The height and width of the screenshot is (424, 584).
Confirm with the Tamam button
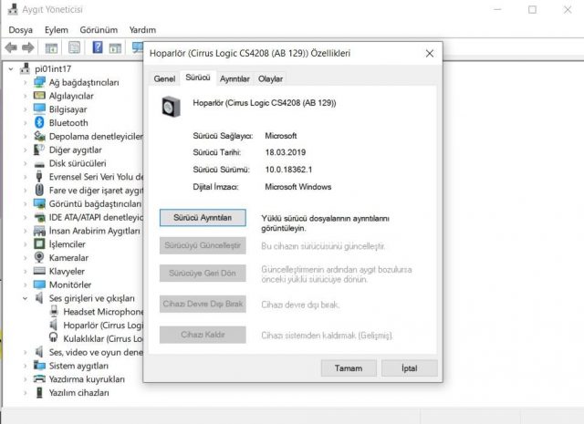349,367
